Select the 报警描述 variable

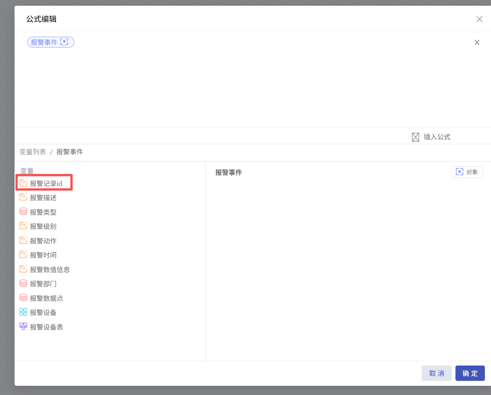coord(43,197)
